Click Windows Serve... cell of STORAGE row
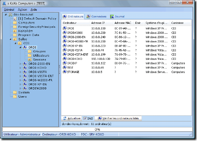Image resolution: width=197 pixels, height=141 pixels. [x=157, y=72]
